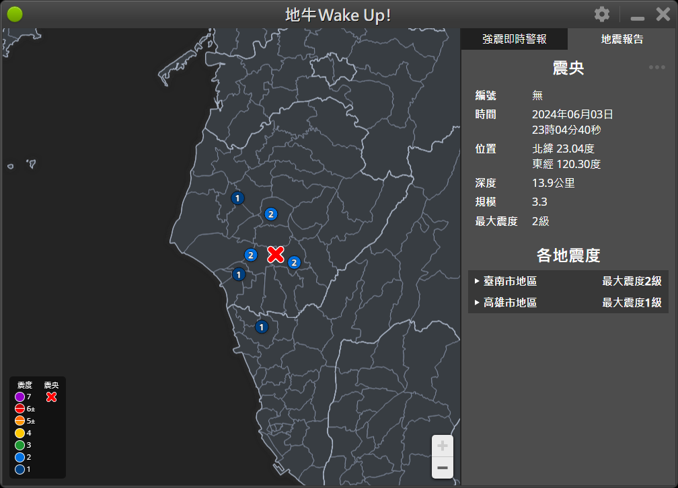This screenshot has width=678, height=488.
Task: Click intensity 2 marker immediately left of epicenter
Action: pyautogui.click(x=251, y=255)
